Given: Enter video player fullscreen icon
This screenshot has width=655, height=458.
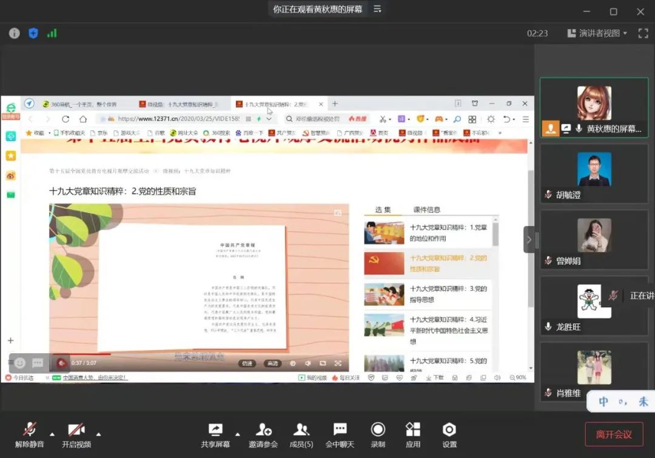Looking at the screenshot, I should [338, 363].
